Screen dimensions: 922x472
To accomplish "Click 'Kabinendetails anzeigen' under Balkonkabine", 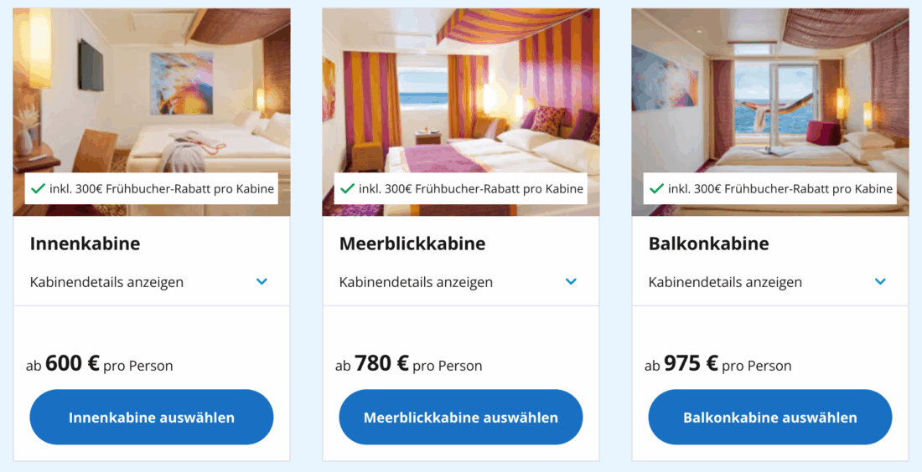I will tap(725, 282).
